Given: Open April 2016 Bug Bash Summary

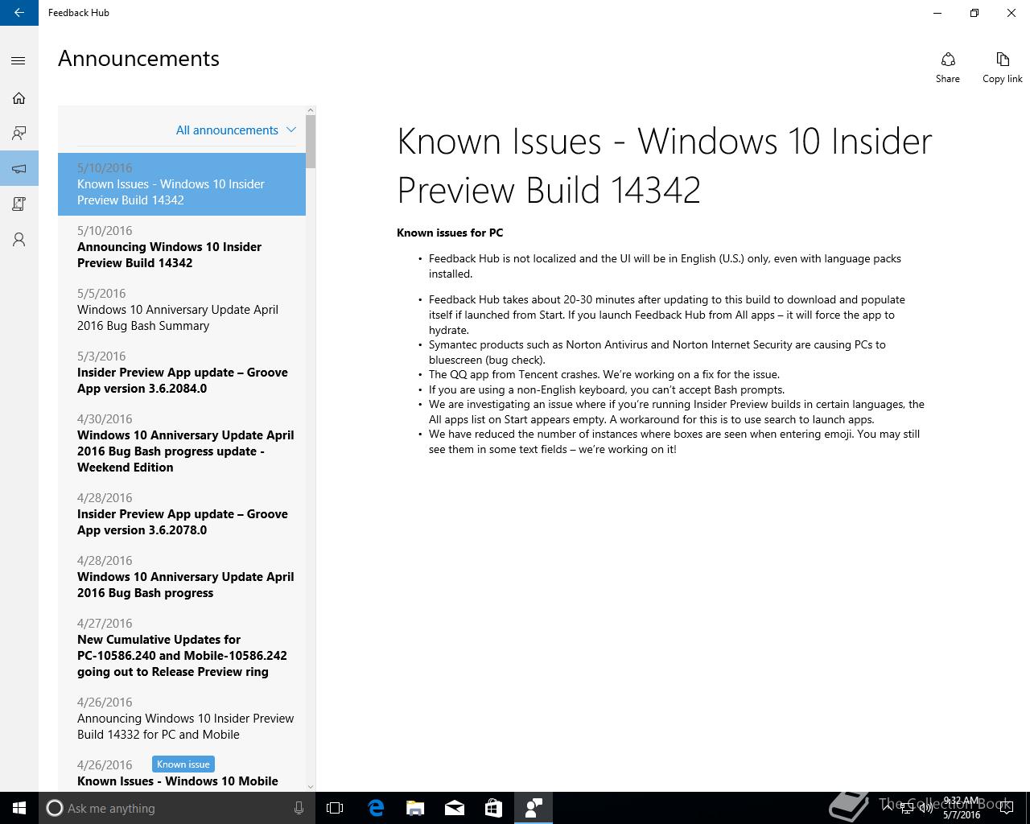Looking at the screenshot, I should tap(182, 310).
